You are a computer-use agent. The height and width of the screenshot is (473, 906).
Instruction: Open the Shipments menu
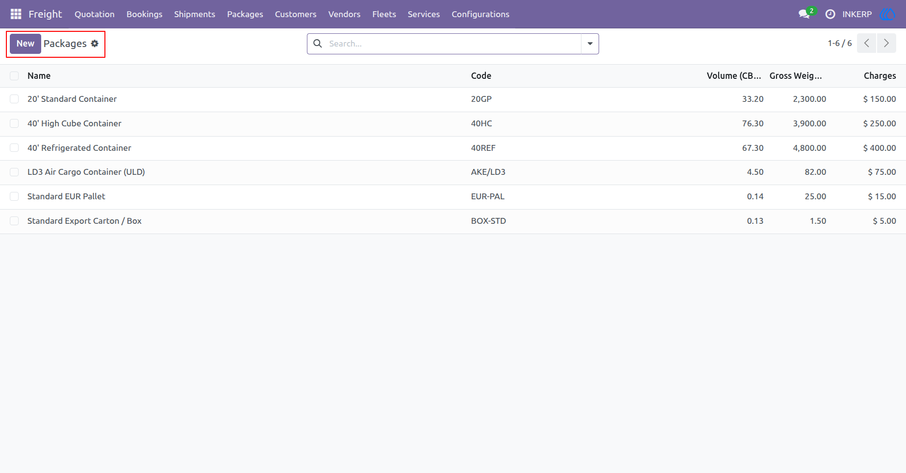tap(195, 14)
